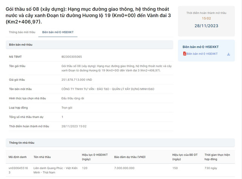Viewport: 242px width, 179px height.
Task: Switch to the Thông báo mời thầu tab
Action: click(22, 32)
